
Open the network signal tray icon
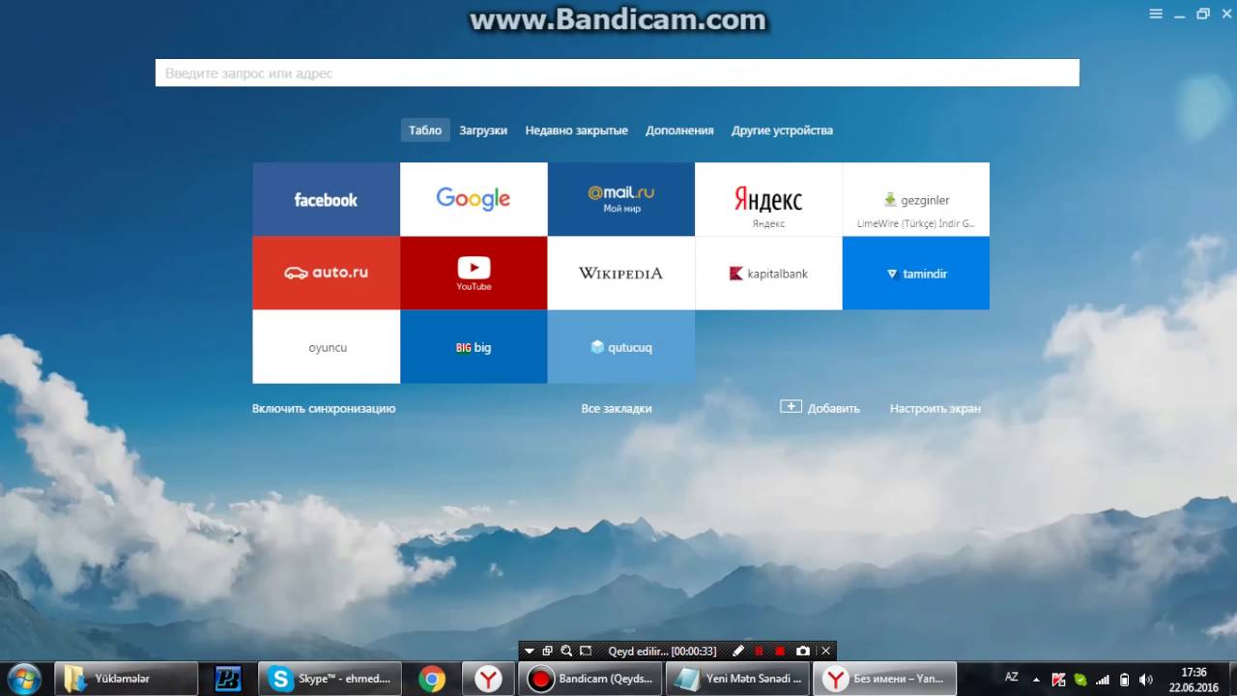point(1103,680)
